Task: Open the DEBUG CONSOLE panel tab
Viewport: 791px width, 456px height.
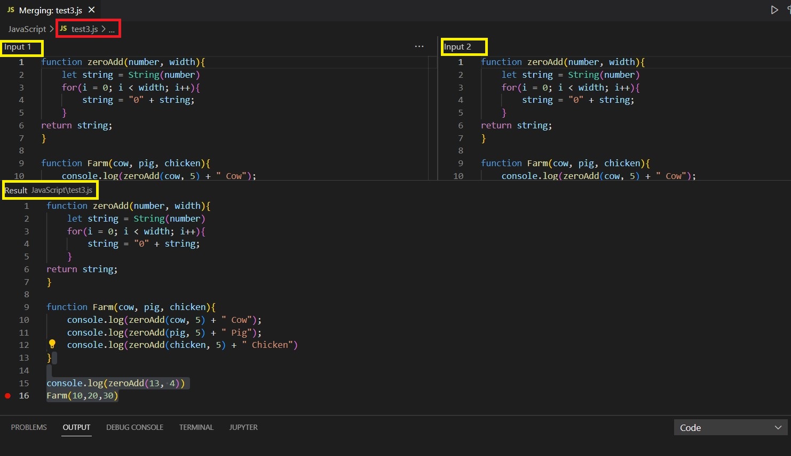Action: [x=135, y=427]
